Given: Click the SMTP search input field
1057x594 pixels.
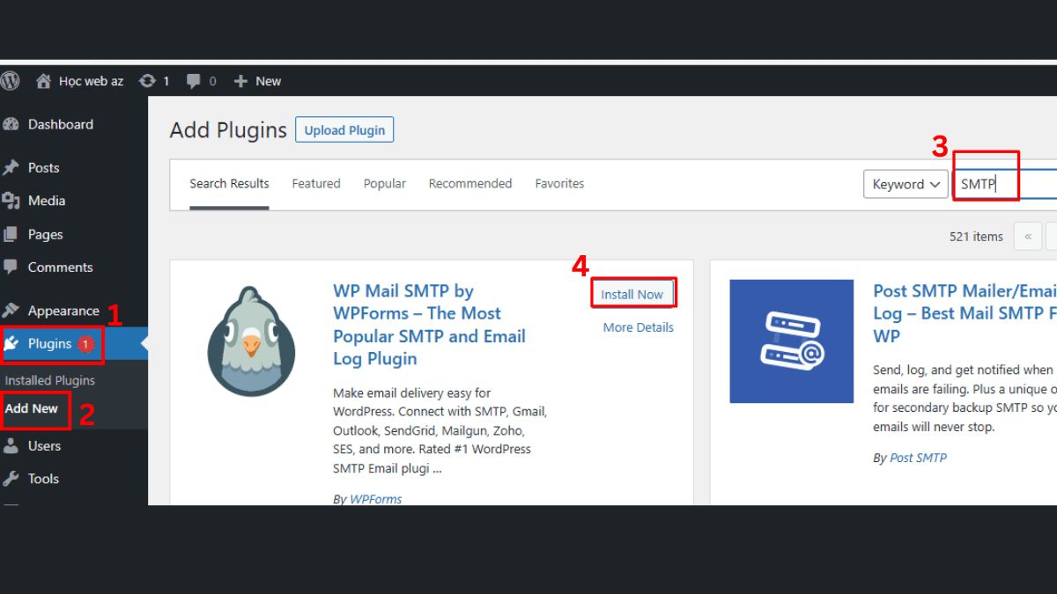Looking at the screenshot, I should click(x=987, y=184).
